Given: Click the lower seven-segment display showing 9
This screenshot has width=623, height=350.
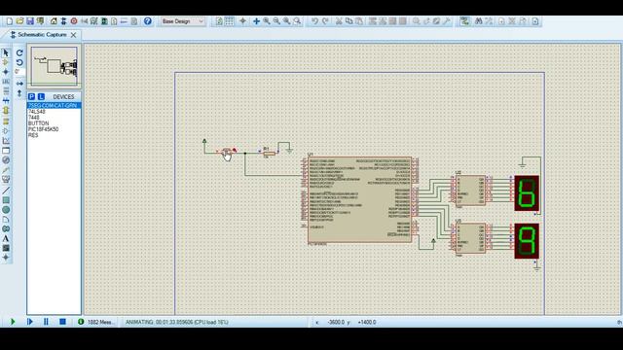Looking at the screenshot, I should 527,241.
